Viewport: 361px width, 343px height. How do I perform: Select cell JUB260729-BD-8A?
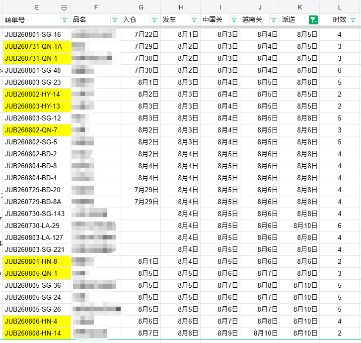point(37,202)
